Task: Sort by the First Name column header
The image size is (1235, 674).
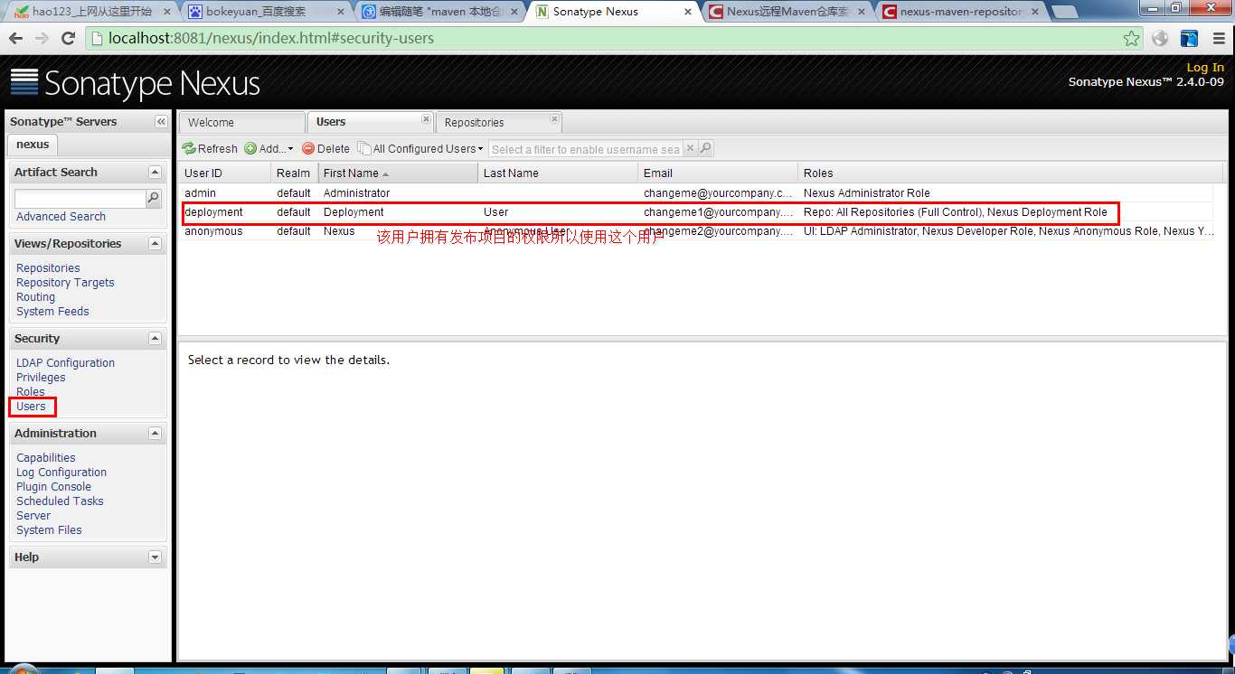Action: (399, 173)
